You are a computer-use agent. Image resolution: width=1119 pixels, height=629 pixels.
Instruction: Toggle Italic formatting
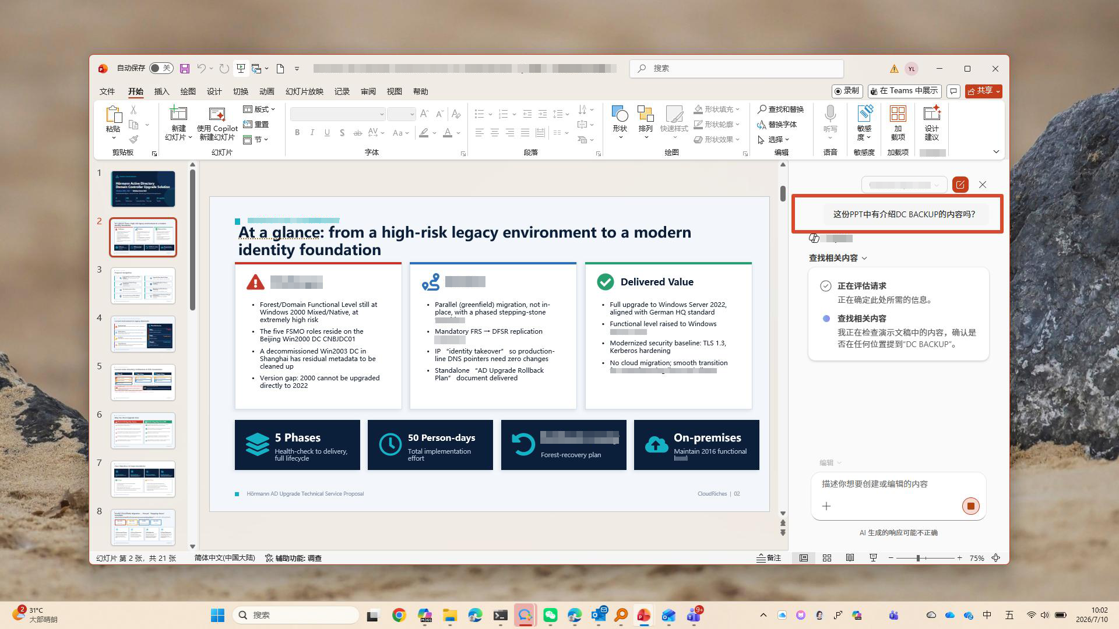pyautogui.click(x=312, y=133)
